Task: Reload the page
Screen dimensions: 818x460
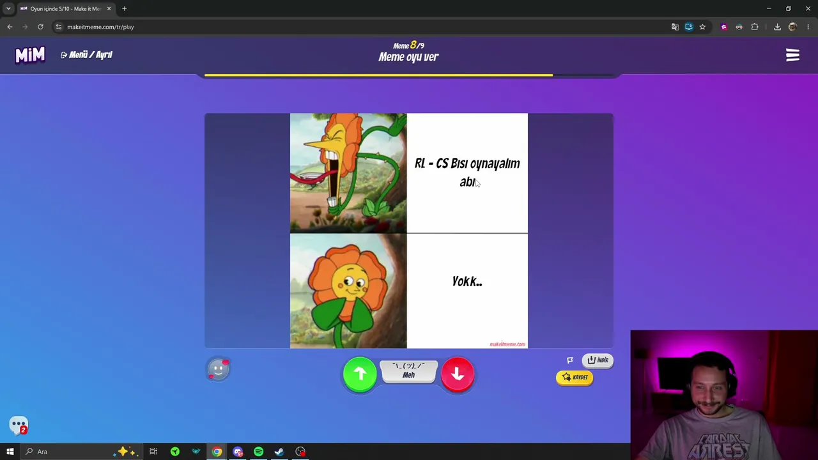Action: [40, 27]
